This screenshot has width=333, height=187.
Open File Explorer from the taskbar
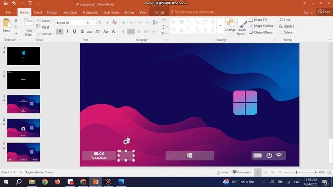coord(32,182)
